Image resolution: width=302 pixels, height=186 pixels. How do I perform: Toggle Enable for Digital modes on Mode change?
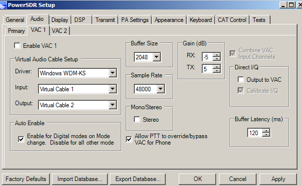[21, 139]
